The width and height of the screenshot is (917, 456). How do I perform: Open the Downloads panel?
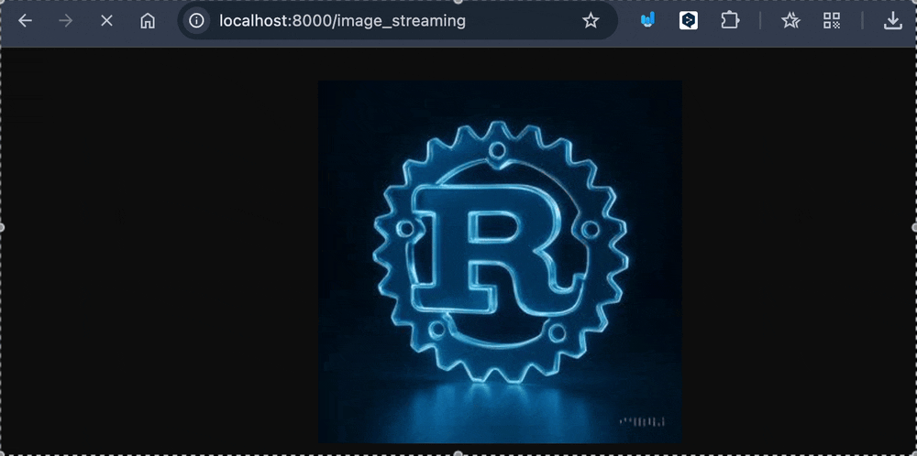click(x=892, y=21)
